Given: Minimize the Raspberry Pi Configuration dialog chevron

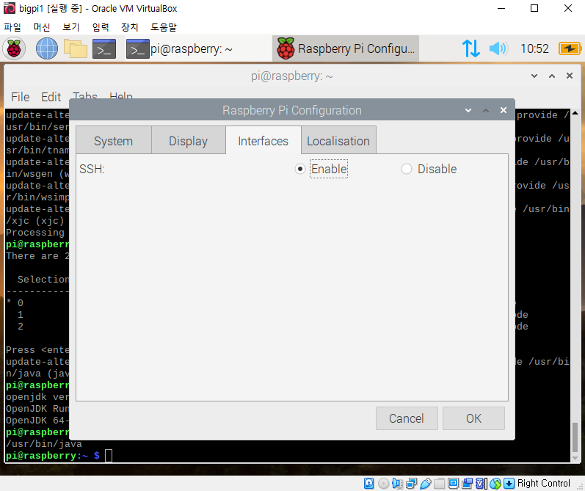Looking at the screenshot, I should tap(468, 110).
